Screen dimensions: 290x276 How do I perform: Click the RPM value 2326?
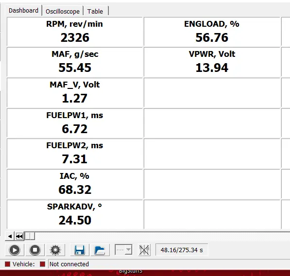coord(75,37)
